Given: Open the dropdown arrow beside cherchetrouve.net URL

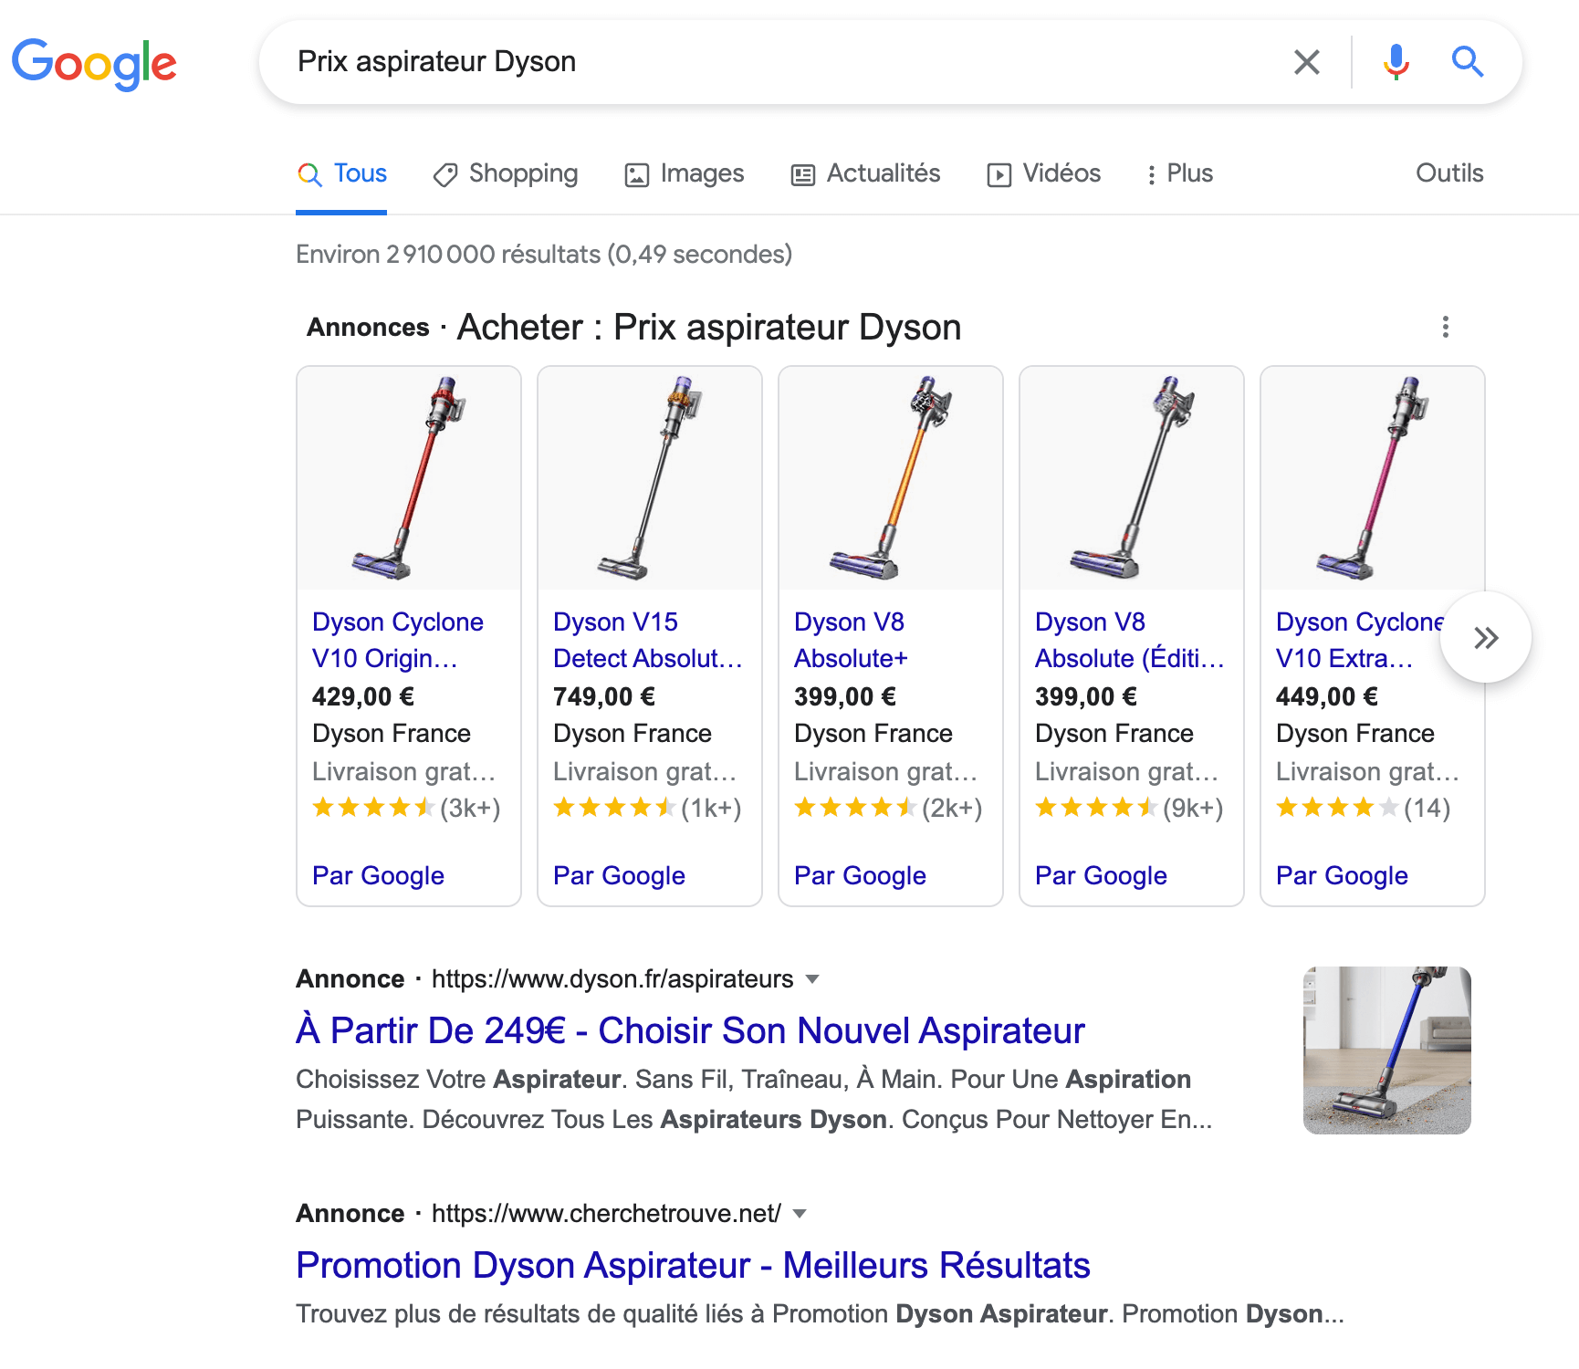Looking at the screenshot, I should click(x=799, y=1213).
